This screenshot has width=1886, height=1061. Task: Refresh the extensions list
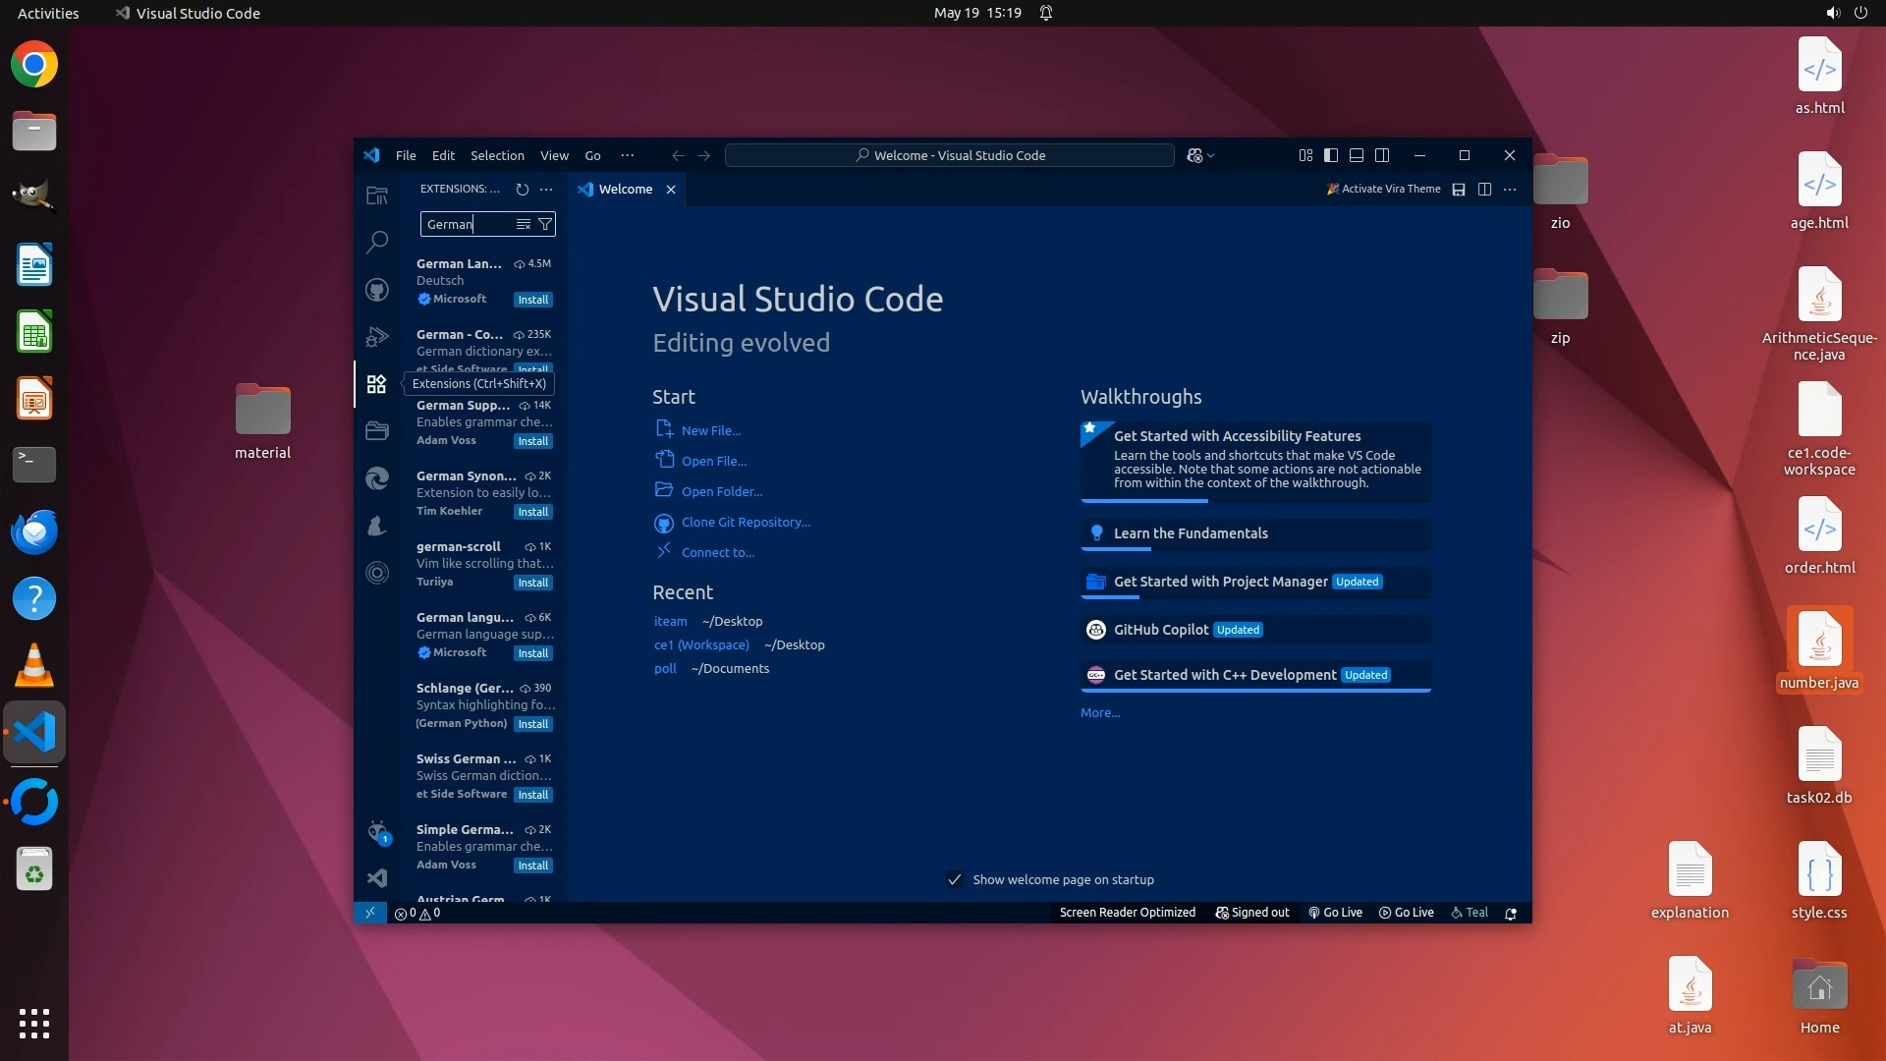[x=523, y=190]
